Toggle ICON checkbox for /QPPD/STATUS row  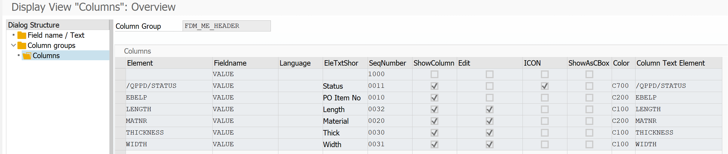point(544,86)
